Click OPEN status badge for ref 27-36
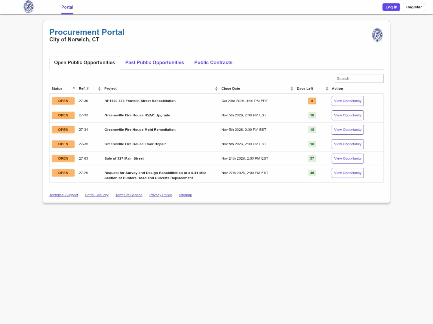This screenshot has width=433, height=324. (x=63, y=101)
